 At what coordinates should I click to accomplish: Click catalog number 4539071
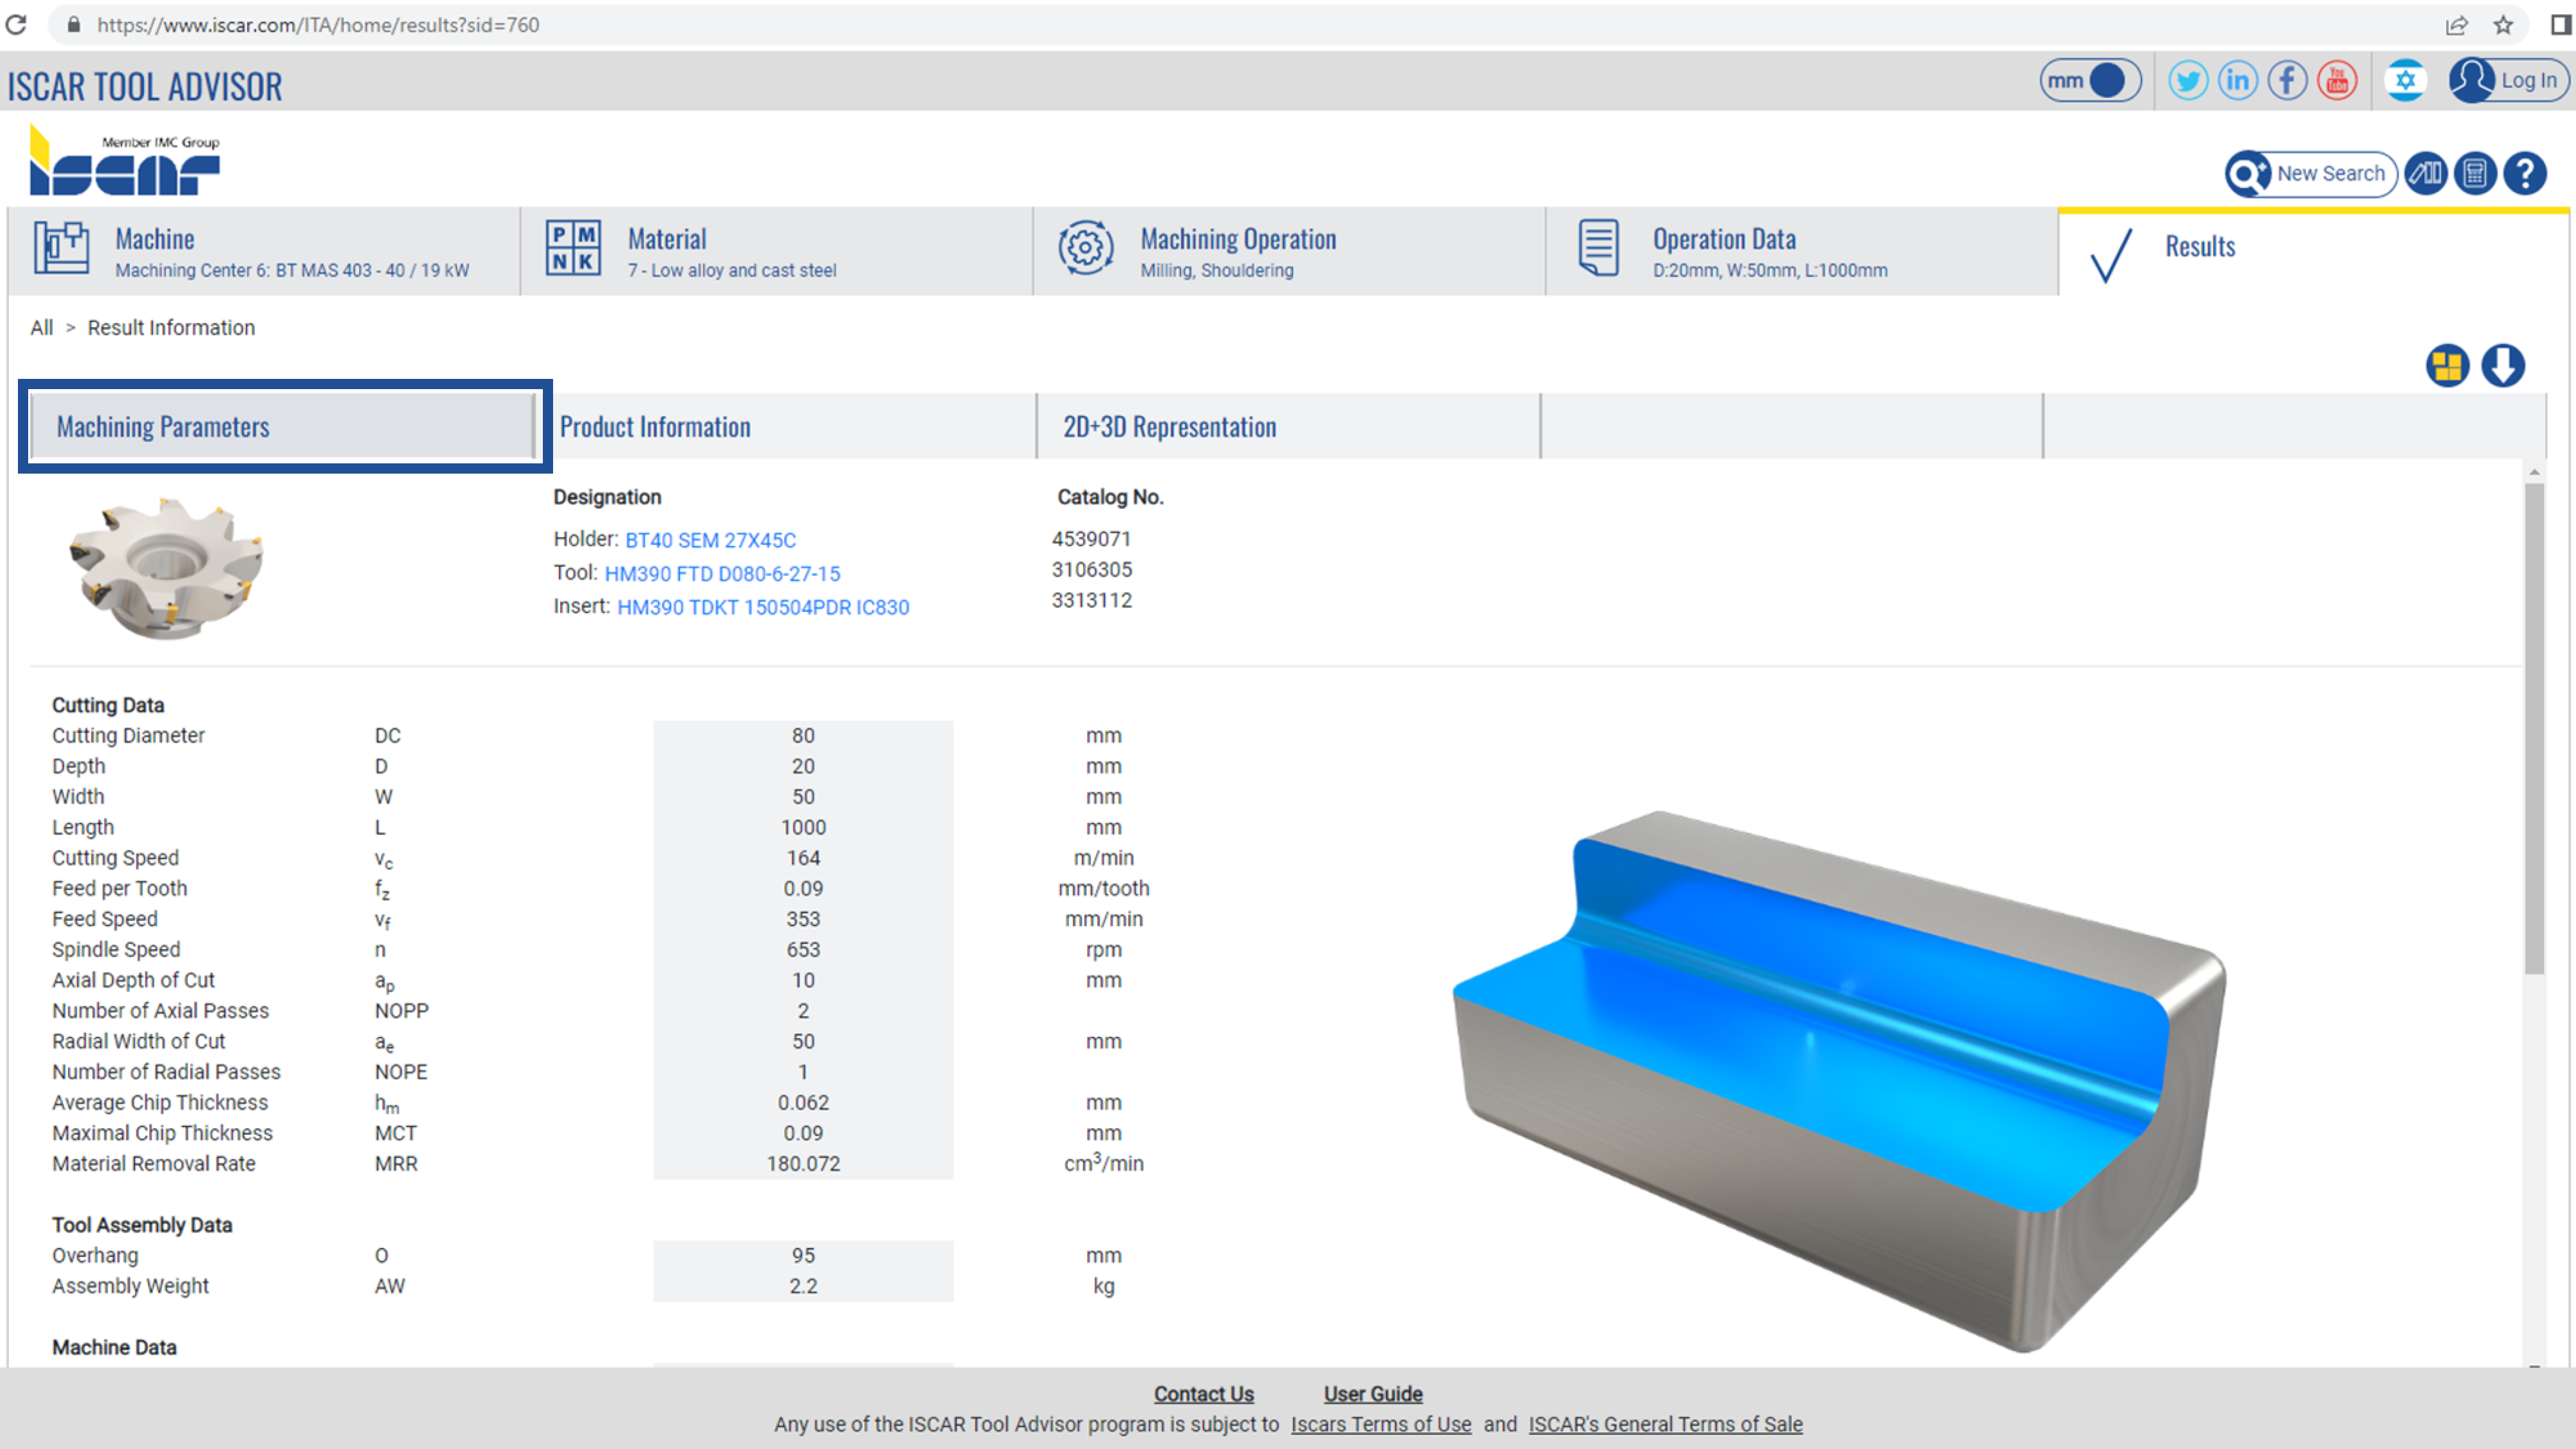(x=1091, y=539)
